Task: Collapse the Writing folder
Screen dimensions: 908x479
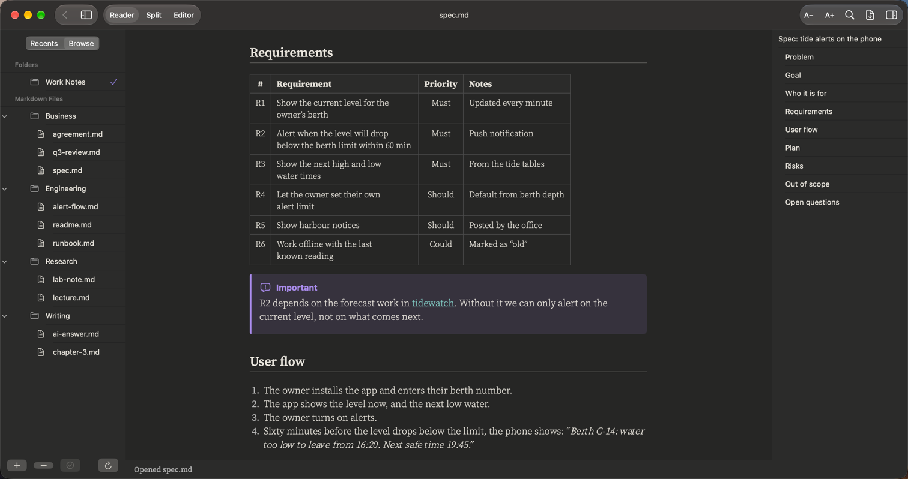Action: 5,316
